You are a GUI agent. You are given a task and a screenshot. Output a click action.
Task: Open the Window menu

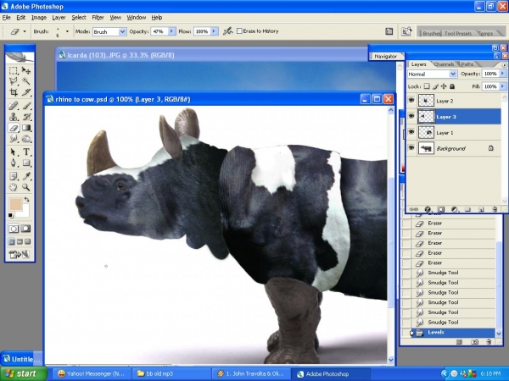tap(137, 18)
